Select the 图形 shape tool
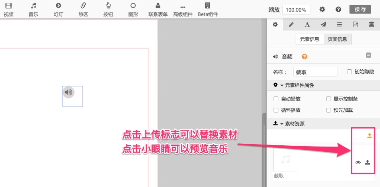Image resolution: width=380 pixels, height=187 pixels. coord(133,10)
